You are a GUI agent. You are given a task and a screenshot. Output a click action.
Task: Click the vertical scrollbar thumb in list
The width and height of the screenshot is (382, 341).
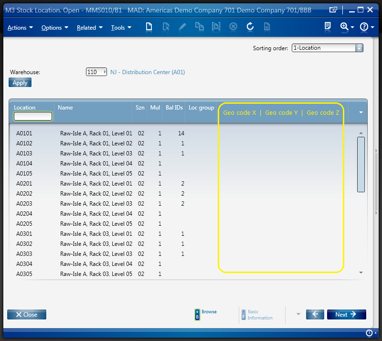(361, 164)
